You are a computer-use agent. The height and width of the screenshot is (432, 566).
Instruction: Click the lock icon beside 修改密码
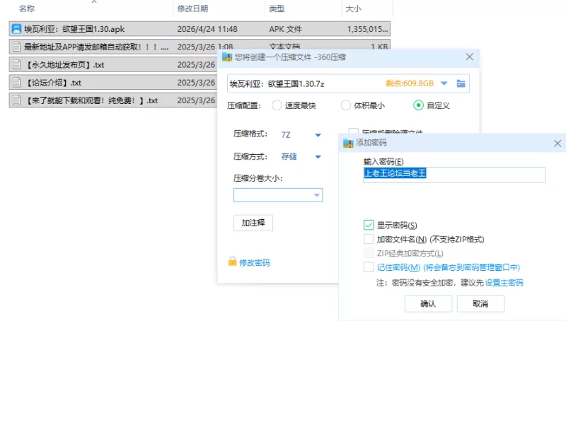233,262
